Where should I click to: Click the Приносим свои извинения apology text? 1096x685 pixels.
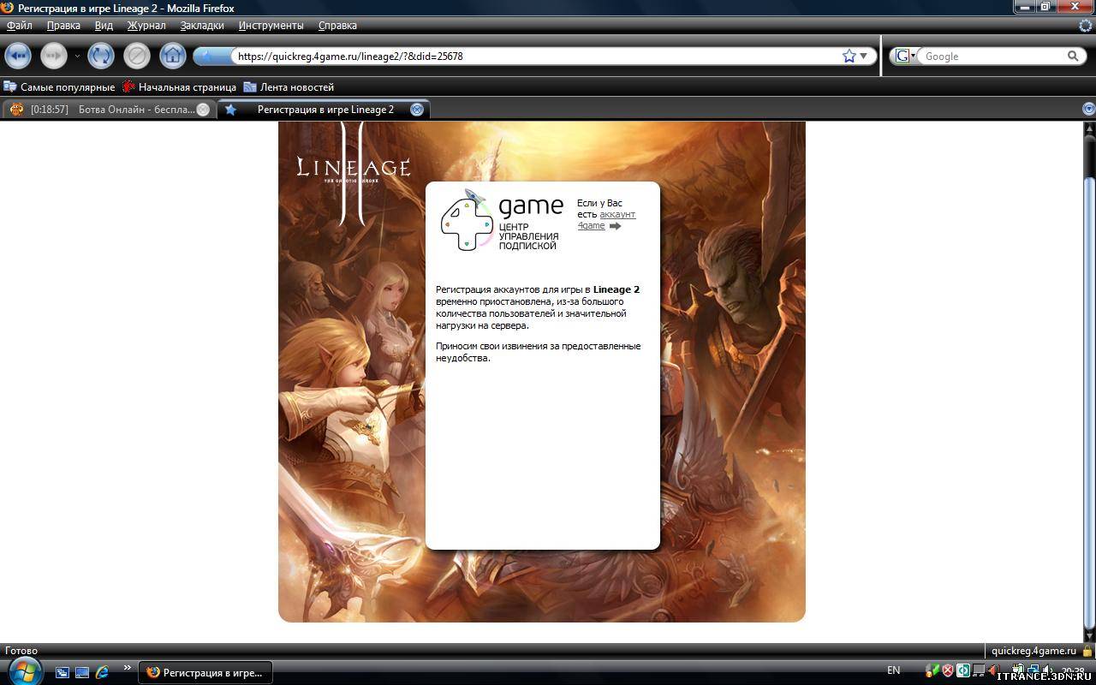538,352
